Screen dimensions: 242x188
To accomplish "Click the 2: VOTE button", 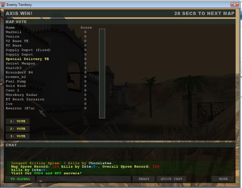I will click(18, 129).
